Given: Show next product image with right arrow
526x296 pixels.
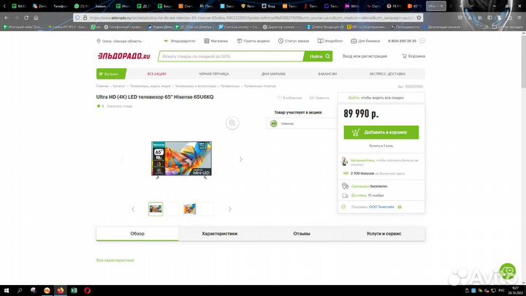Looking at the screenshot, I should (x=240, y=159).
